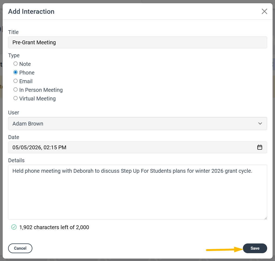275x261 pixels.
Task: Cancel the Add Interaction form
Action: click(20, 248)
